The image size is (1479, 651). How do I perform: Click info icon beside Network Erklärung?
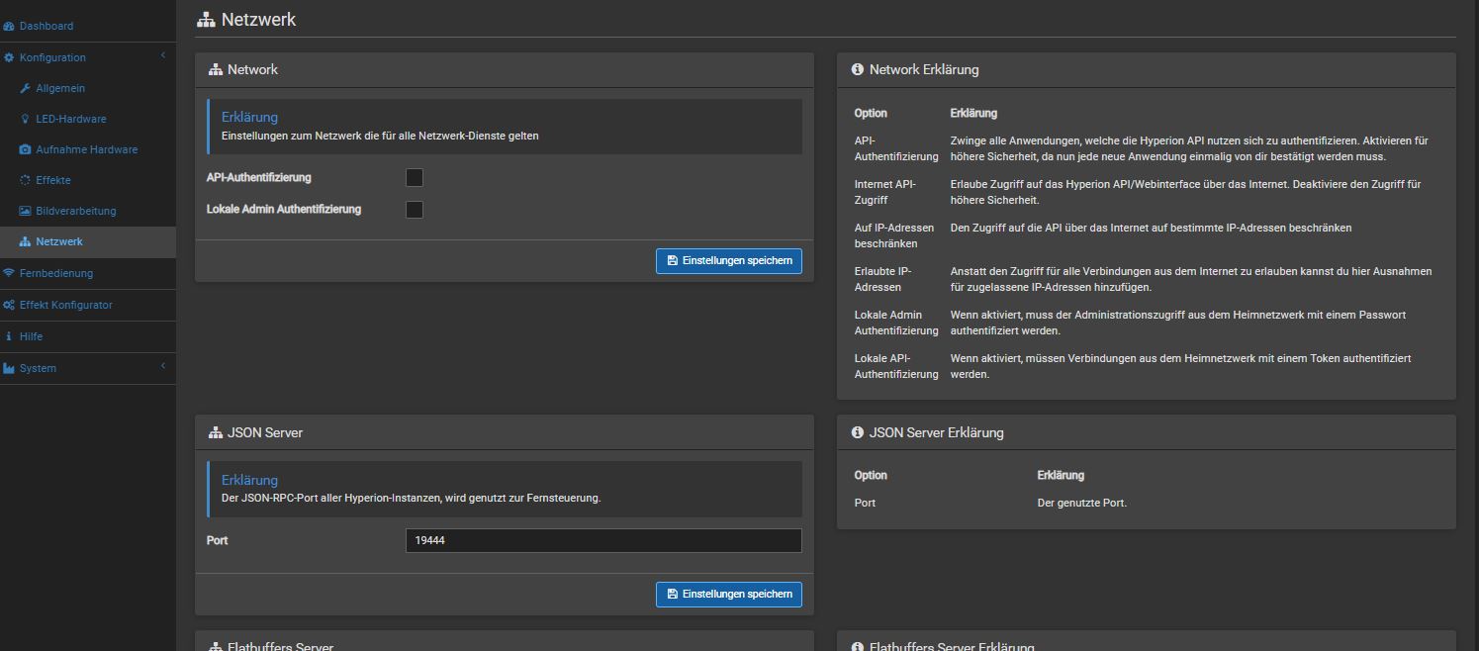pos(857,69)
